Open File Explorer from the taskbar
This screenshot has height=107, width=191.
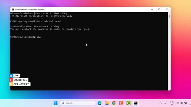point(107,103)
